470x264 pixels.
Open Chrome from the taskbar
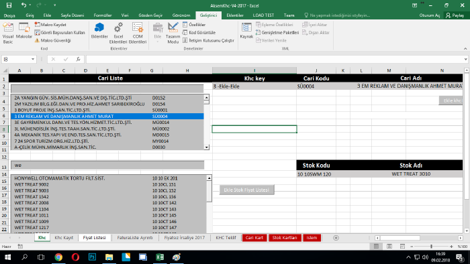(58, 257)
